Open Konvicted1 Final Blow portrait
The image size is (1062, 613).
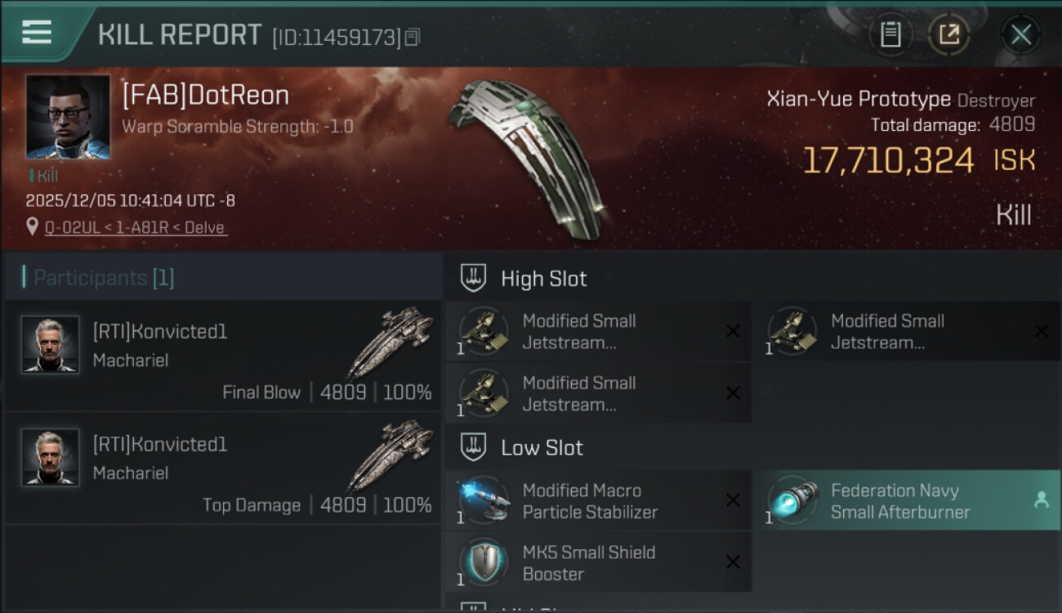51,345
